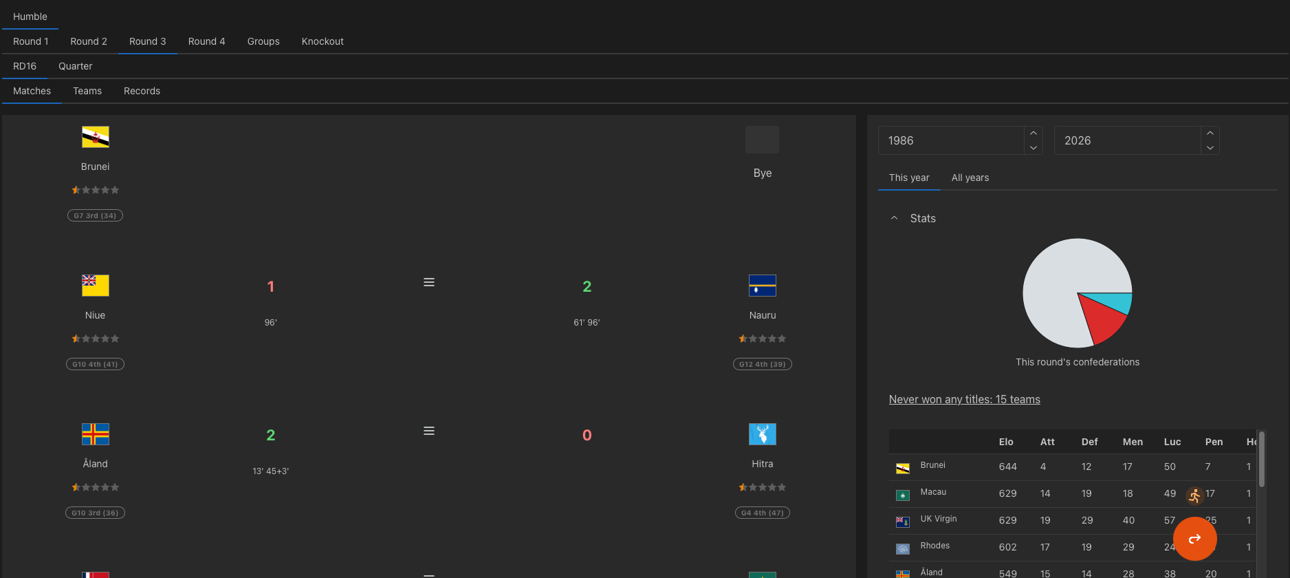Collapse the Stats section
The width and height of the screenshot is (1290, 578).
894,218
